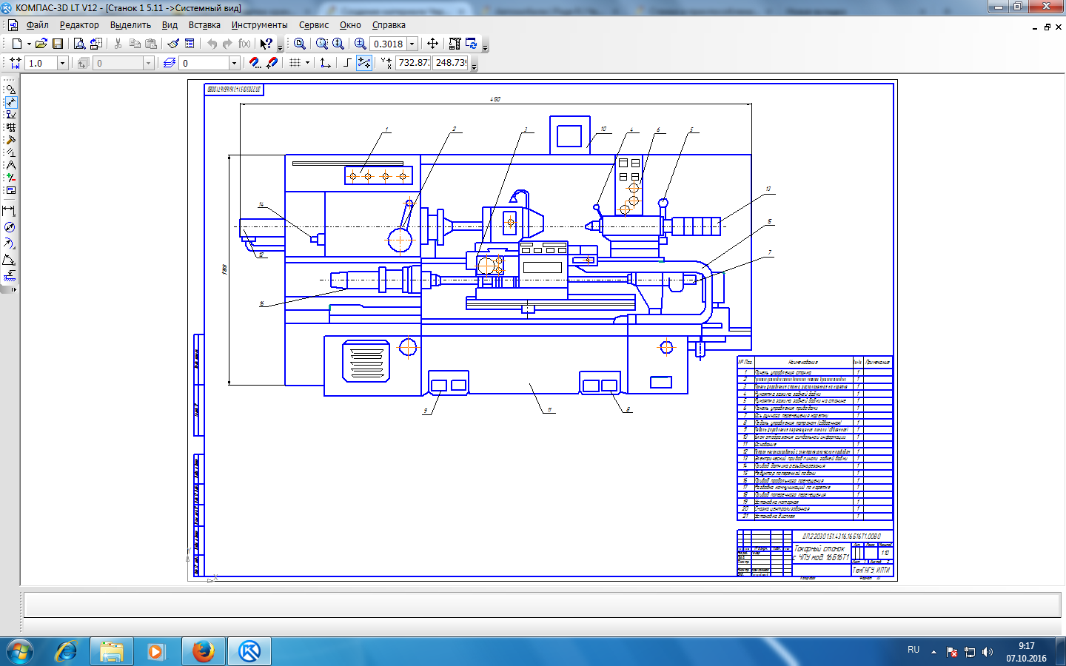Toggle the highlighted rounding mode button
This screenshot has width=1066, height=666.
(x=364, y=63)
